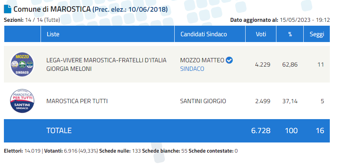Click the Mozzo Sindaco list logo
Image resolution: width=338 pixels, height=167 pixels.
[x=22, y=65]
